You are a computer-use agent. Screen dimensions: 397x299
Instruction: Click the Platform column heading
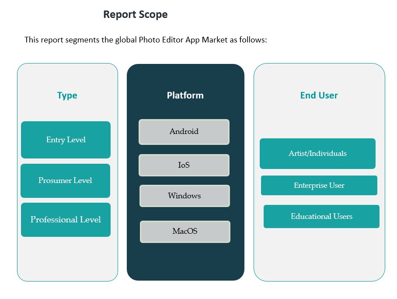click(185, 95)
